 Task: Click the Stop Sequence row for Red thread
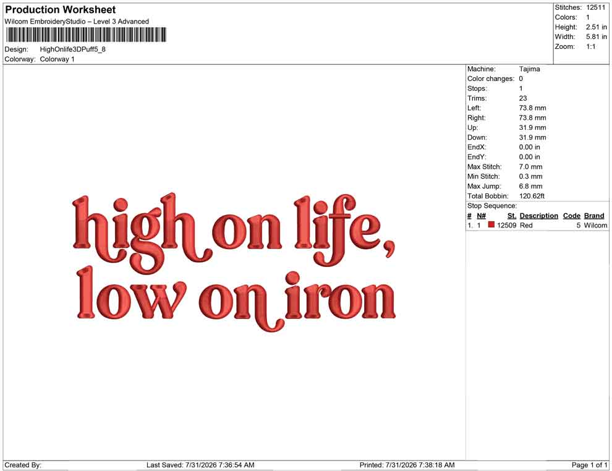coord(537,225)
